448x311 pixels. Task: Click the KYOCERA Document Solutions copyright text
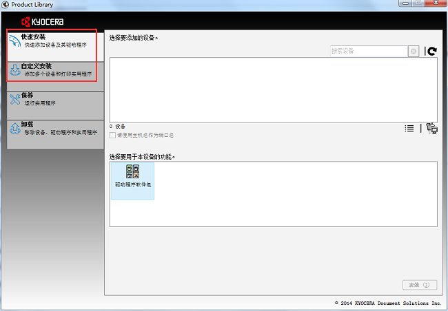click(x=388, y=303)
